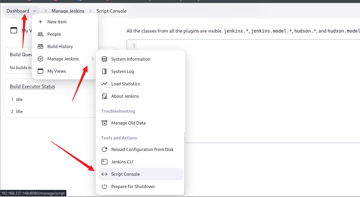Click the Prepare for Shutdown power icon
Image resolution: width=360 pixels, height=197 pixels.
point(104,186)
